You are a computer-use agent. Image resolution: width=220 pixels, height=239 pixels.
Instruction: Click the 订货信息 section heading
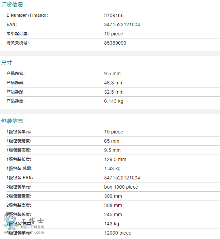point(12,5)
